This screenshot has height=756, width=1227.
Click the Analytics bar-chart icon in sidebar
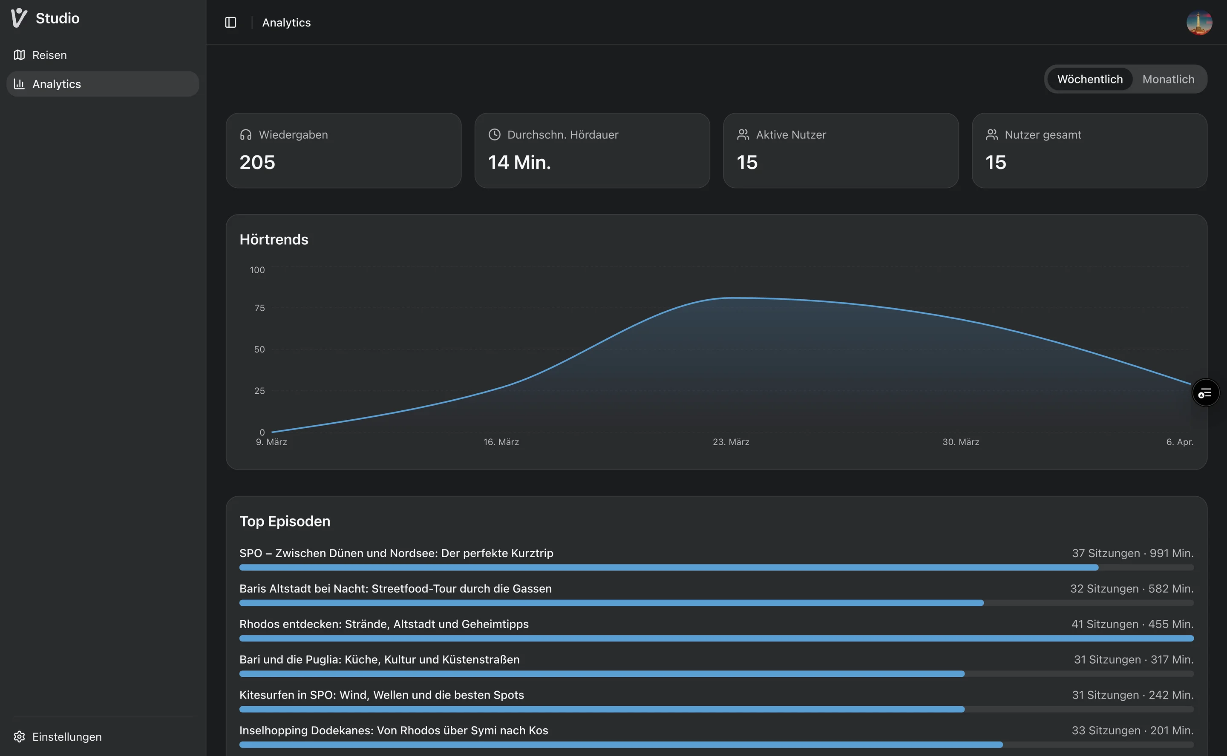(19, 83)
